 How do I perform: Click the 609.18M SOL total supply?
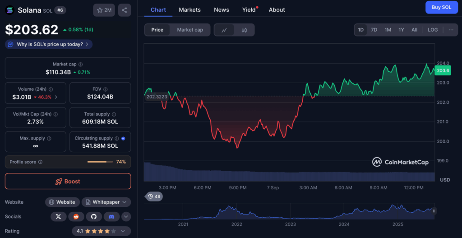click(100, 122)
